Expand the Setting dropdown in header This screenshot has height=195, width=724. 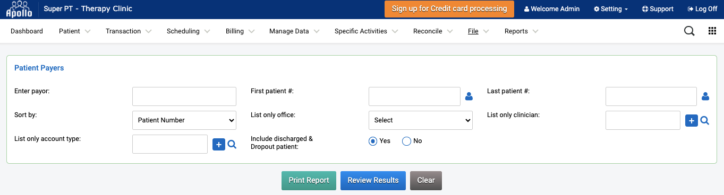pyautogui.click(x=611, y=9)
